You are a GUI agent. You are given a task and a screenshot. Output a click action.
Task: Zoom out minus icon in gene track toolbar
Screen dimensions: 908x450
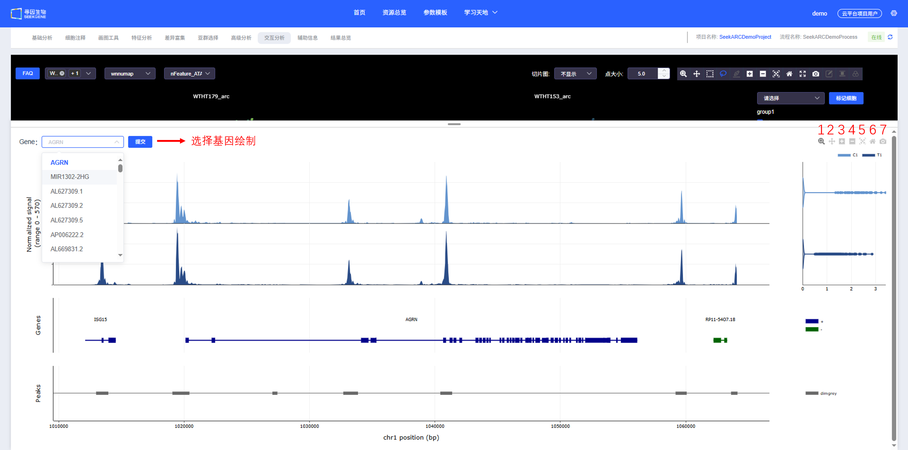point(852,141)
